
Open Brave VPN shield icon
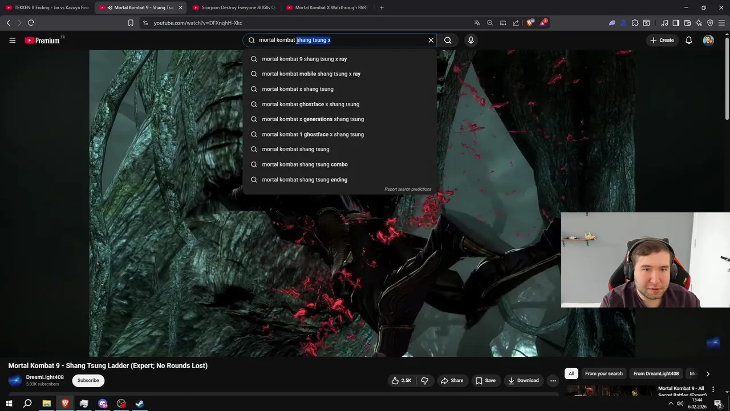pyautogui.click(x=710, y=23)
